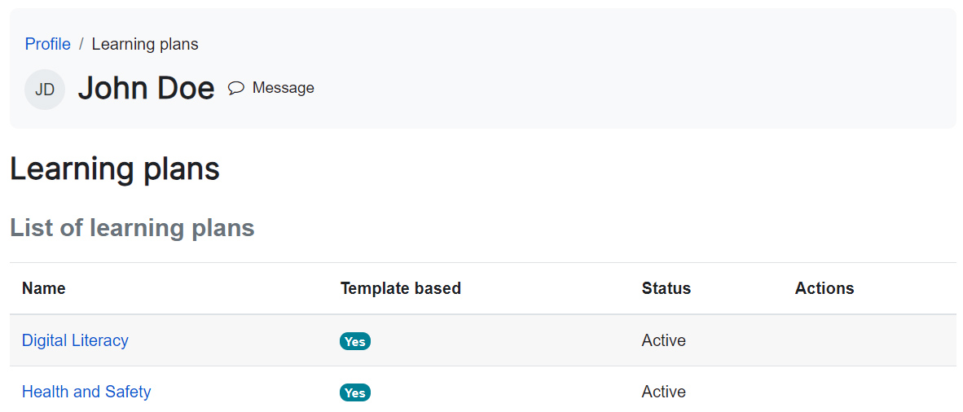Click the large Learning plans page heading
963x412 pixels.
pyautogui.click(x=115, y=169)
